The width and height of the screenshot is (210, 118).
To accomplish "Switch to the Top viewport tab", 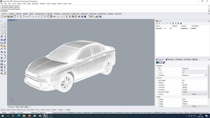I will (17, 107).
